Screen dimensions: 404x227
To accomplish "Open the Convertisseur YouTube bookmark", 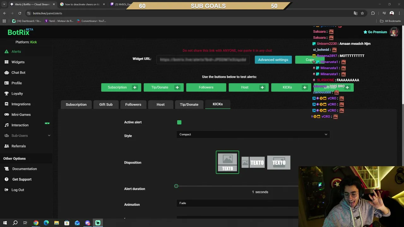I will 91,21.
